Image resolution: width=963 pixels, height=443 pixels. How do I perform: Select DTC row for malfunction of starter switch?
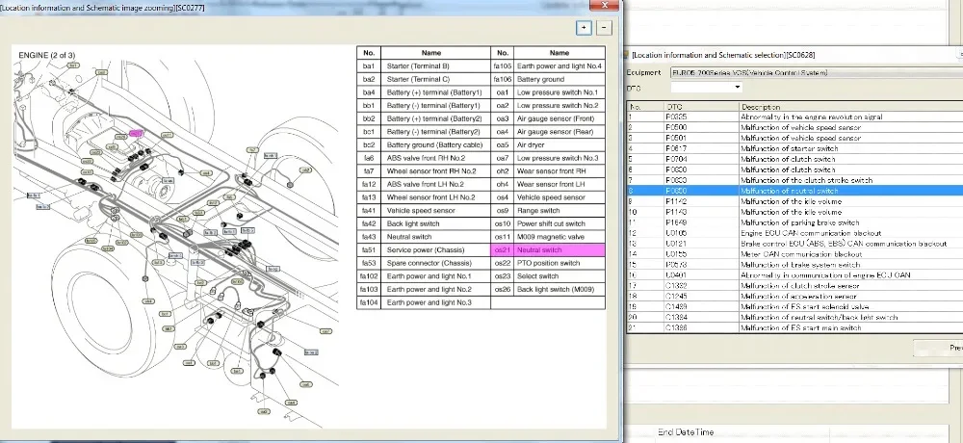790,148
